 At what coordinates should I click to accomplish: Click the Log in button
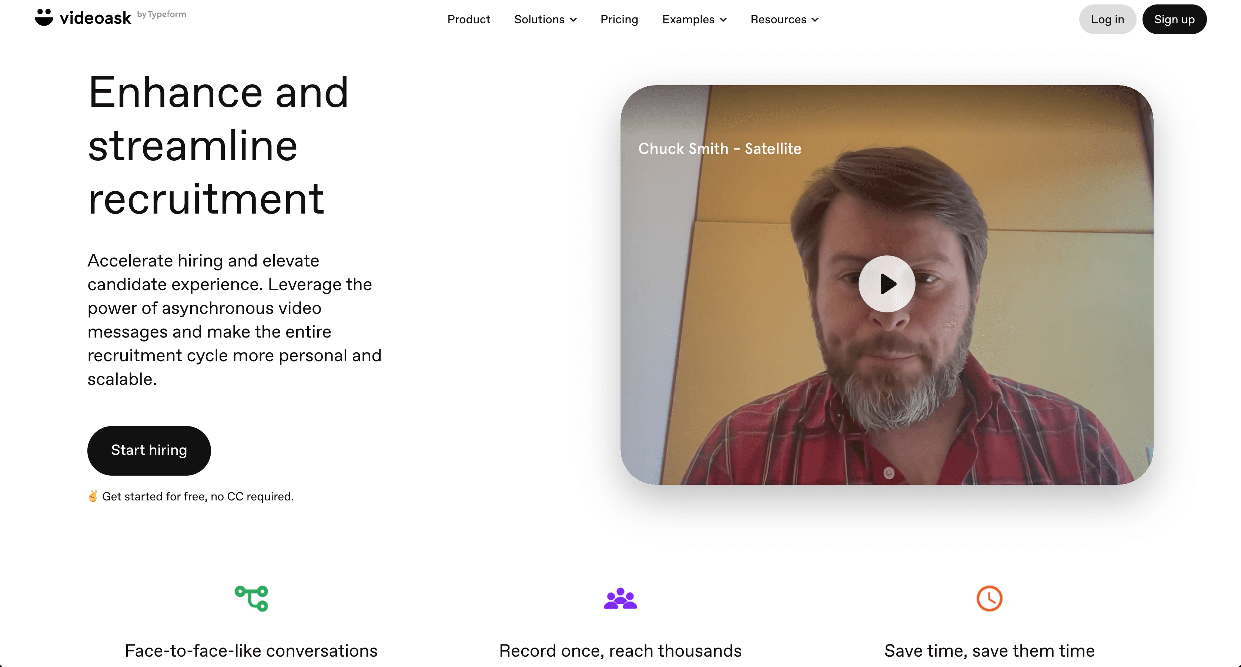[1107, 19]
